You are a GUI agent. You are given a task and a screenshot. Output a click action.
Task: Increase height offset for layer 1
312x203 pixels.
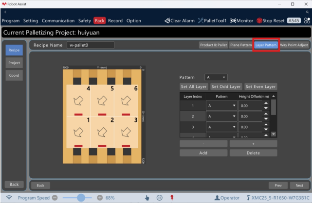coord(266,103)
